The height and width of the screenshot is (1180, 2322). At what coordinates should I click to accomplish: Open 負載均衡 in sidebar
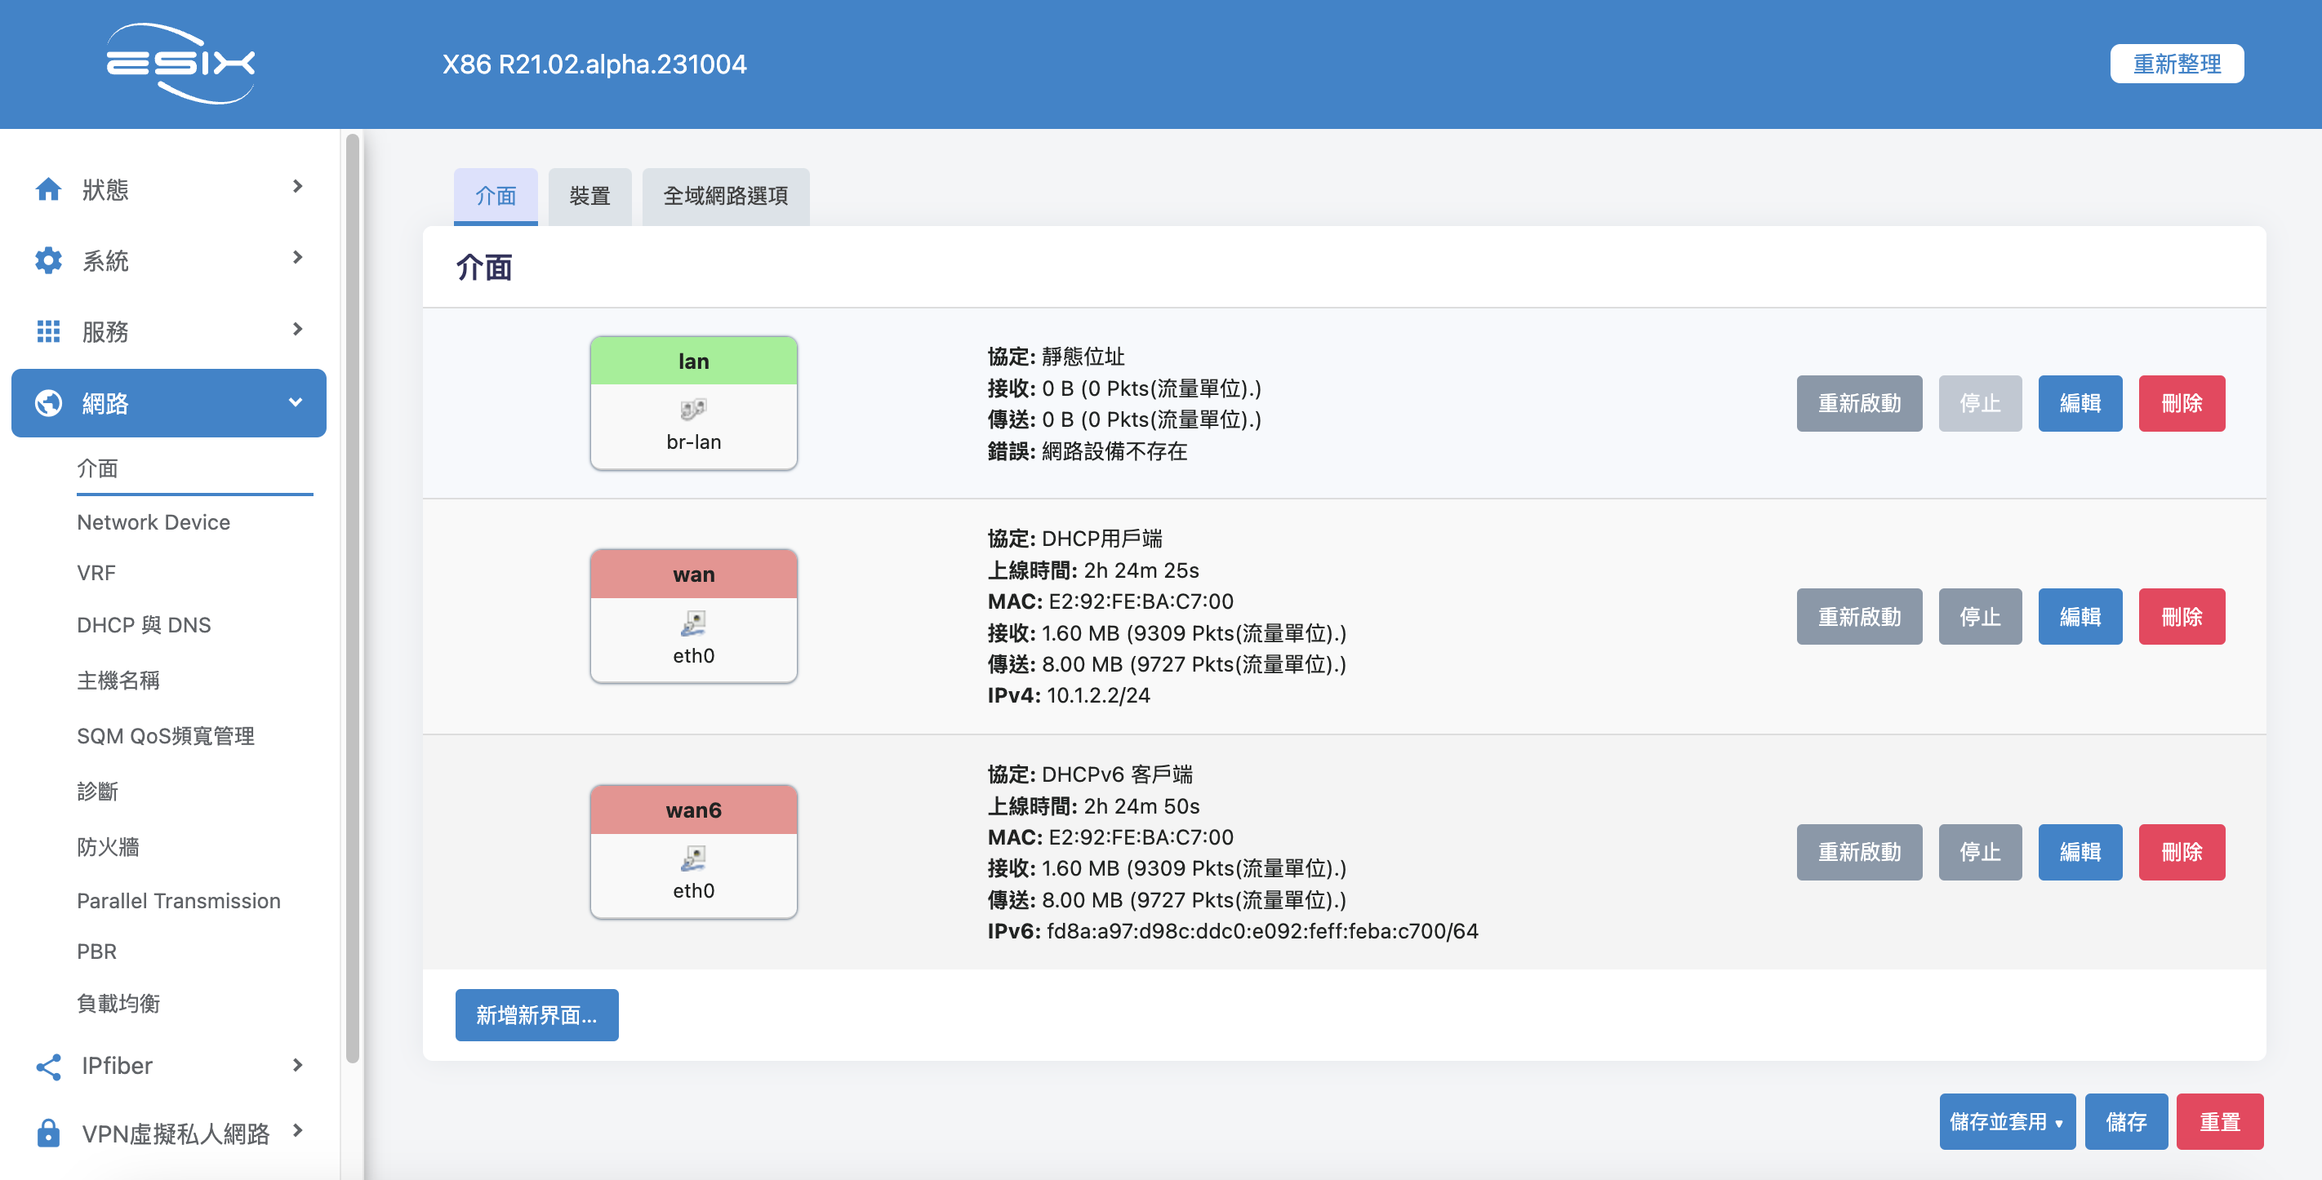click(x=118, y=1004)
